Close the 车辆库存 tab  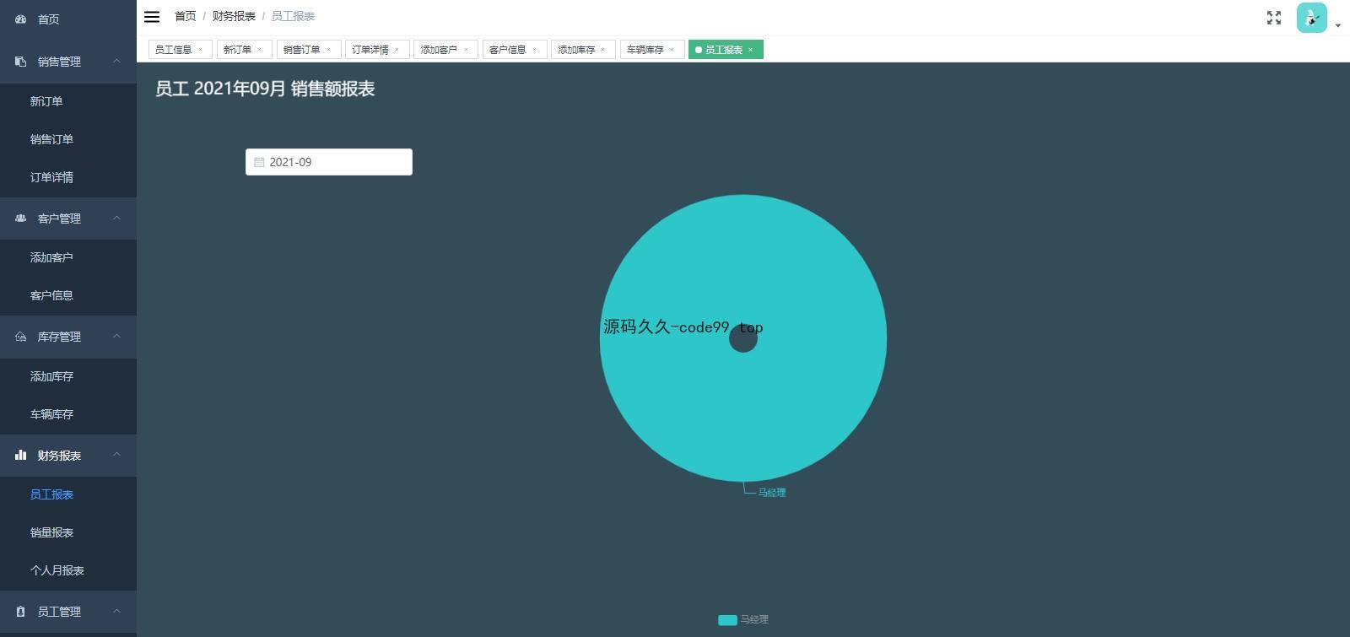[672, 50]
